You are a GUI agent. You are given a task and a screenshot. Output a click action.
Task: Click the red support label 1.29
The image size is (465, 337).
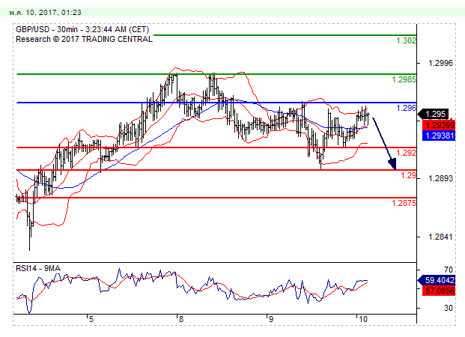tap(408, 175)
